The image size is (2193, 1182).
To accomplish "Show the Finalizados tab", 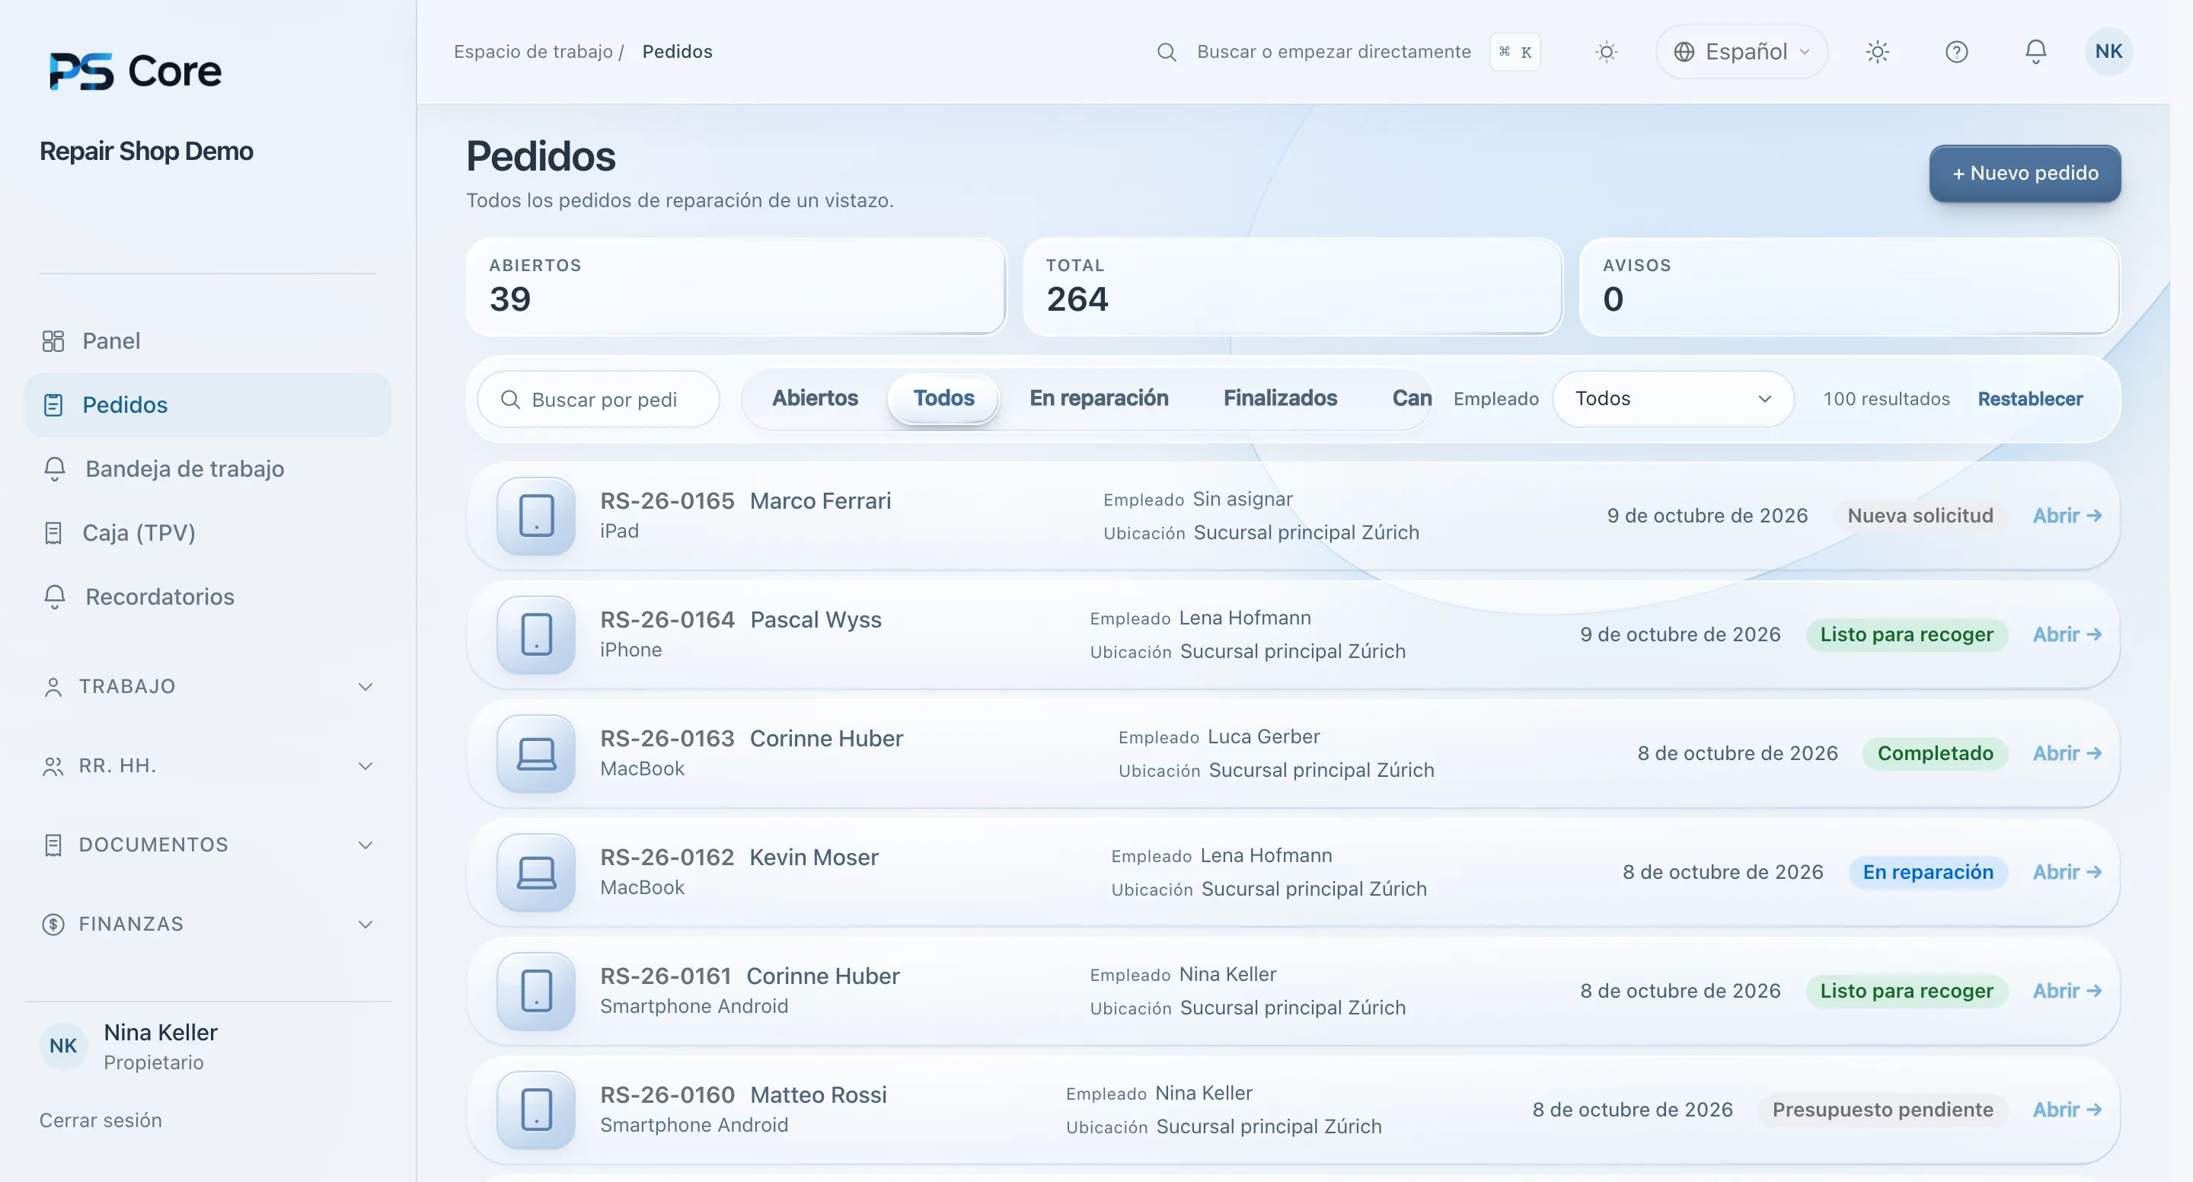I will pos(1279,398).
